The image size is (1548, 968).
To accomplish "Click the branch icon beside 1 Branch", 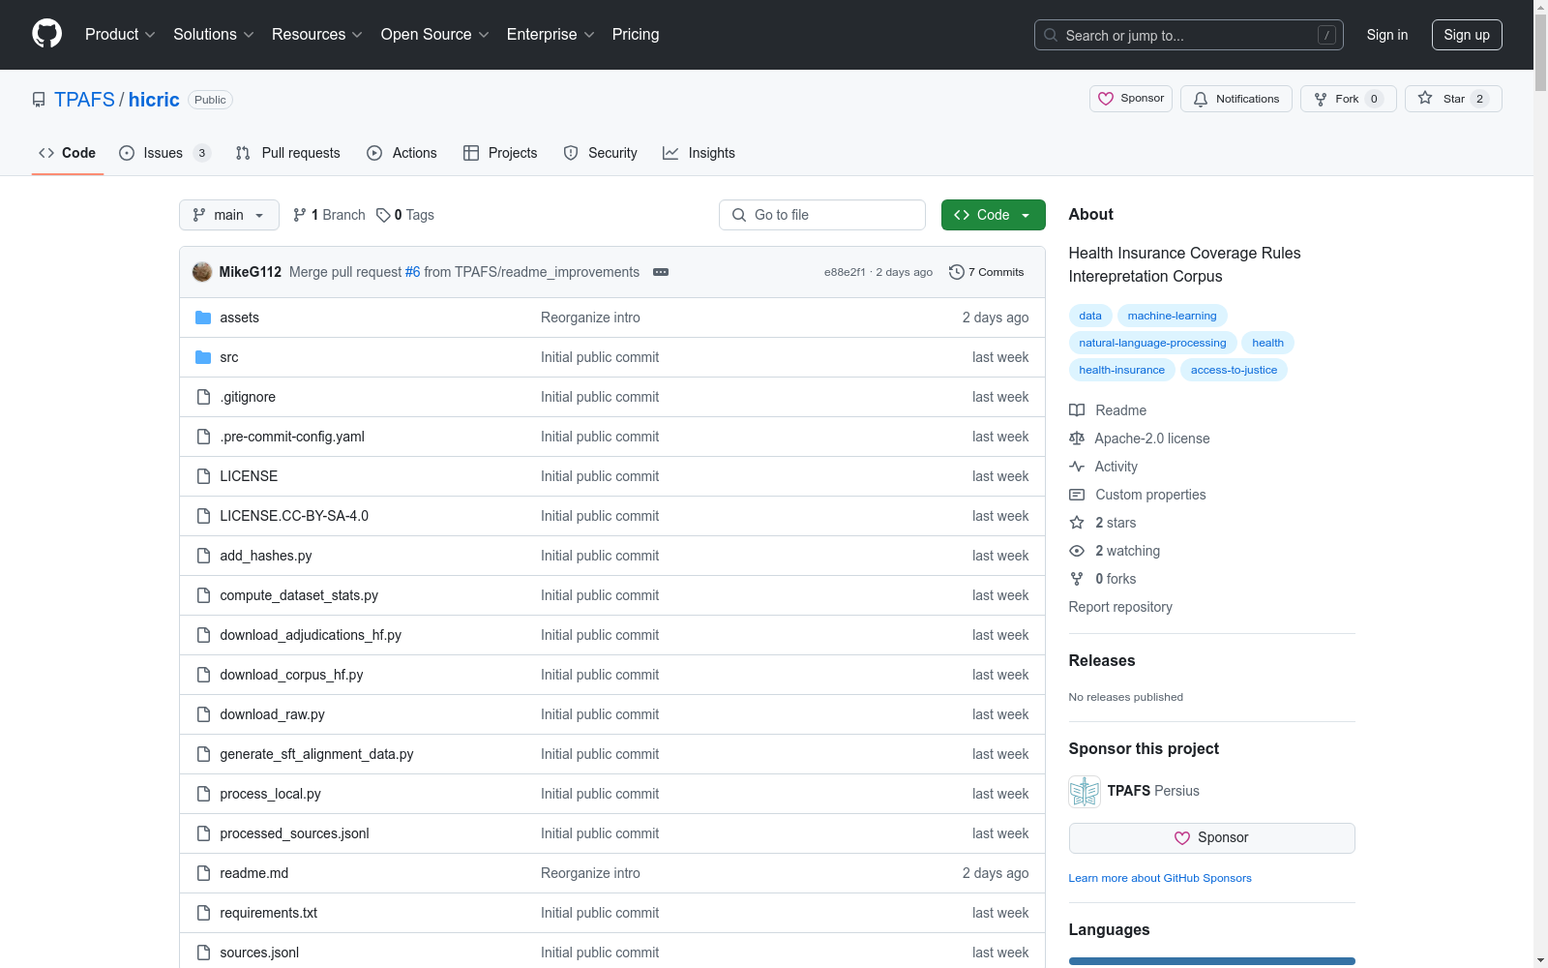I will point(300,215).
